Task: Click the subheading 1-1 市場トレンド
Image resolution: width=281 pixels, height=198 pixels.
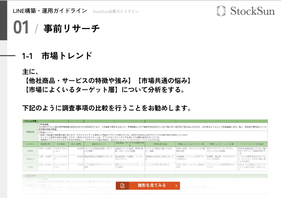Action: coord(57,56)
